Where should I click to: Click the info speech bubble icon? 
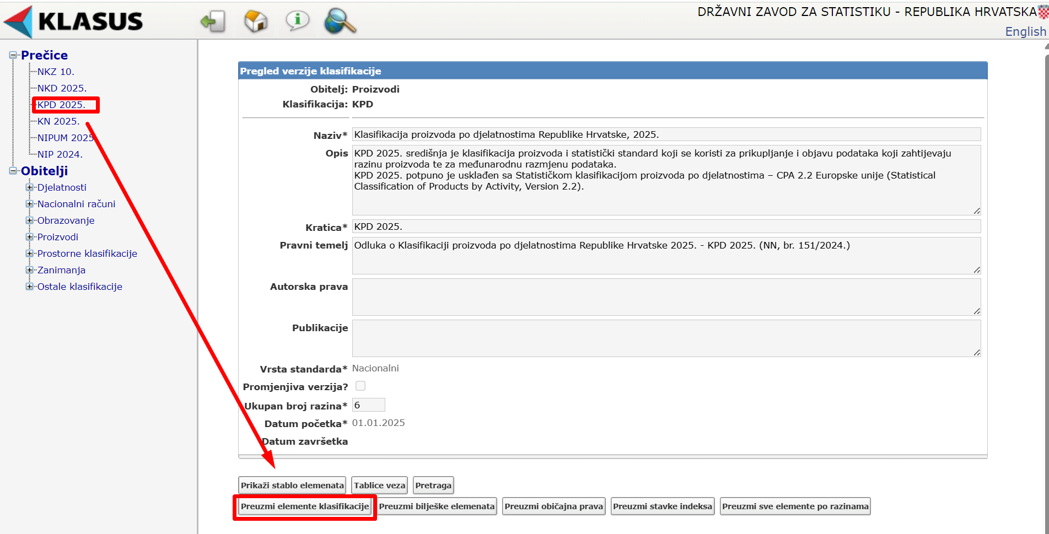tap(297, 21)
